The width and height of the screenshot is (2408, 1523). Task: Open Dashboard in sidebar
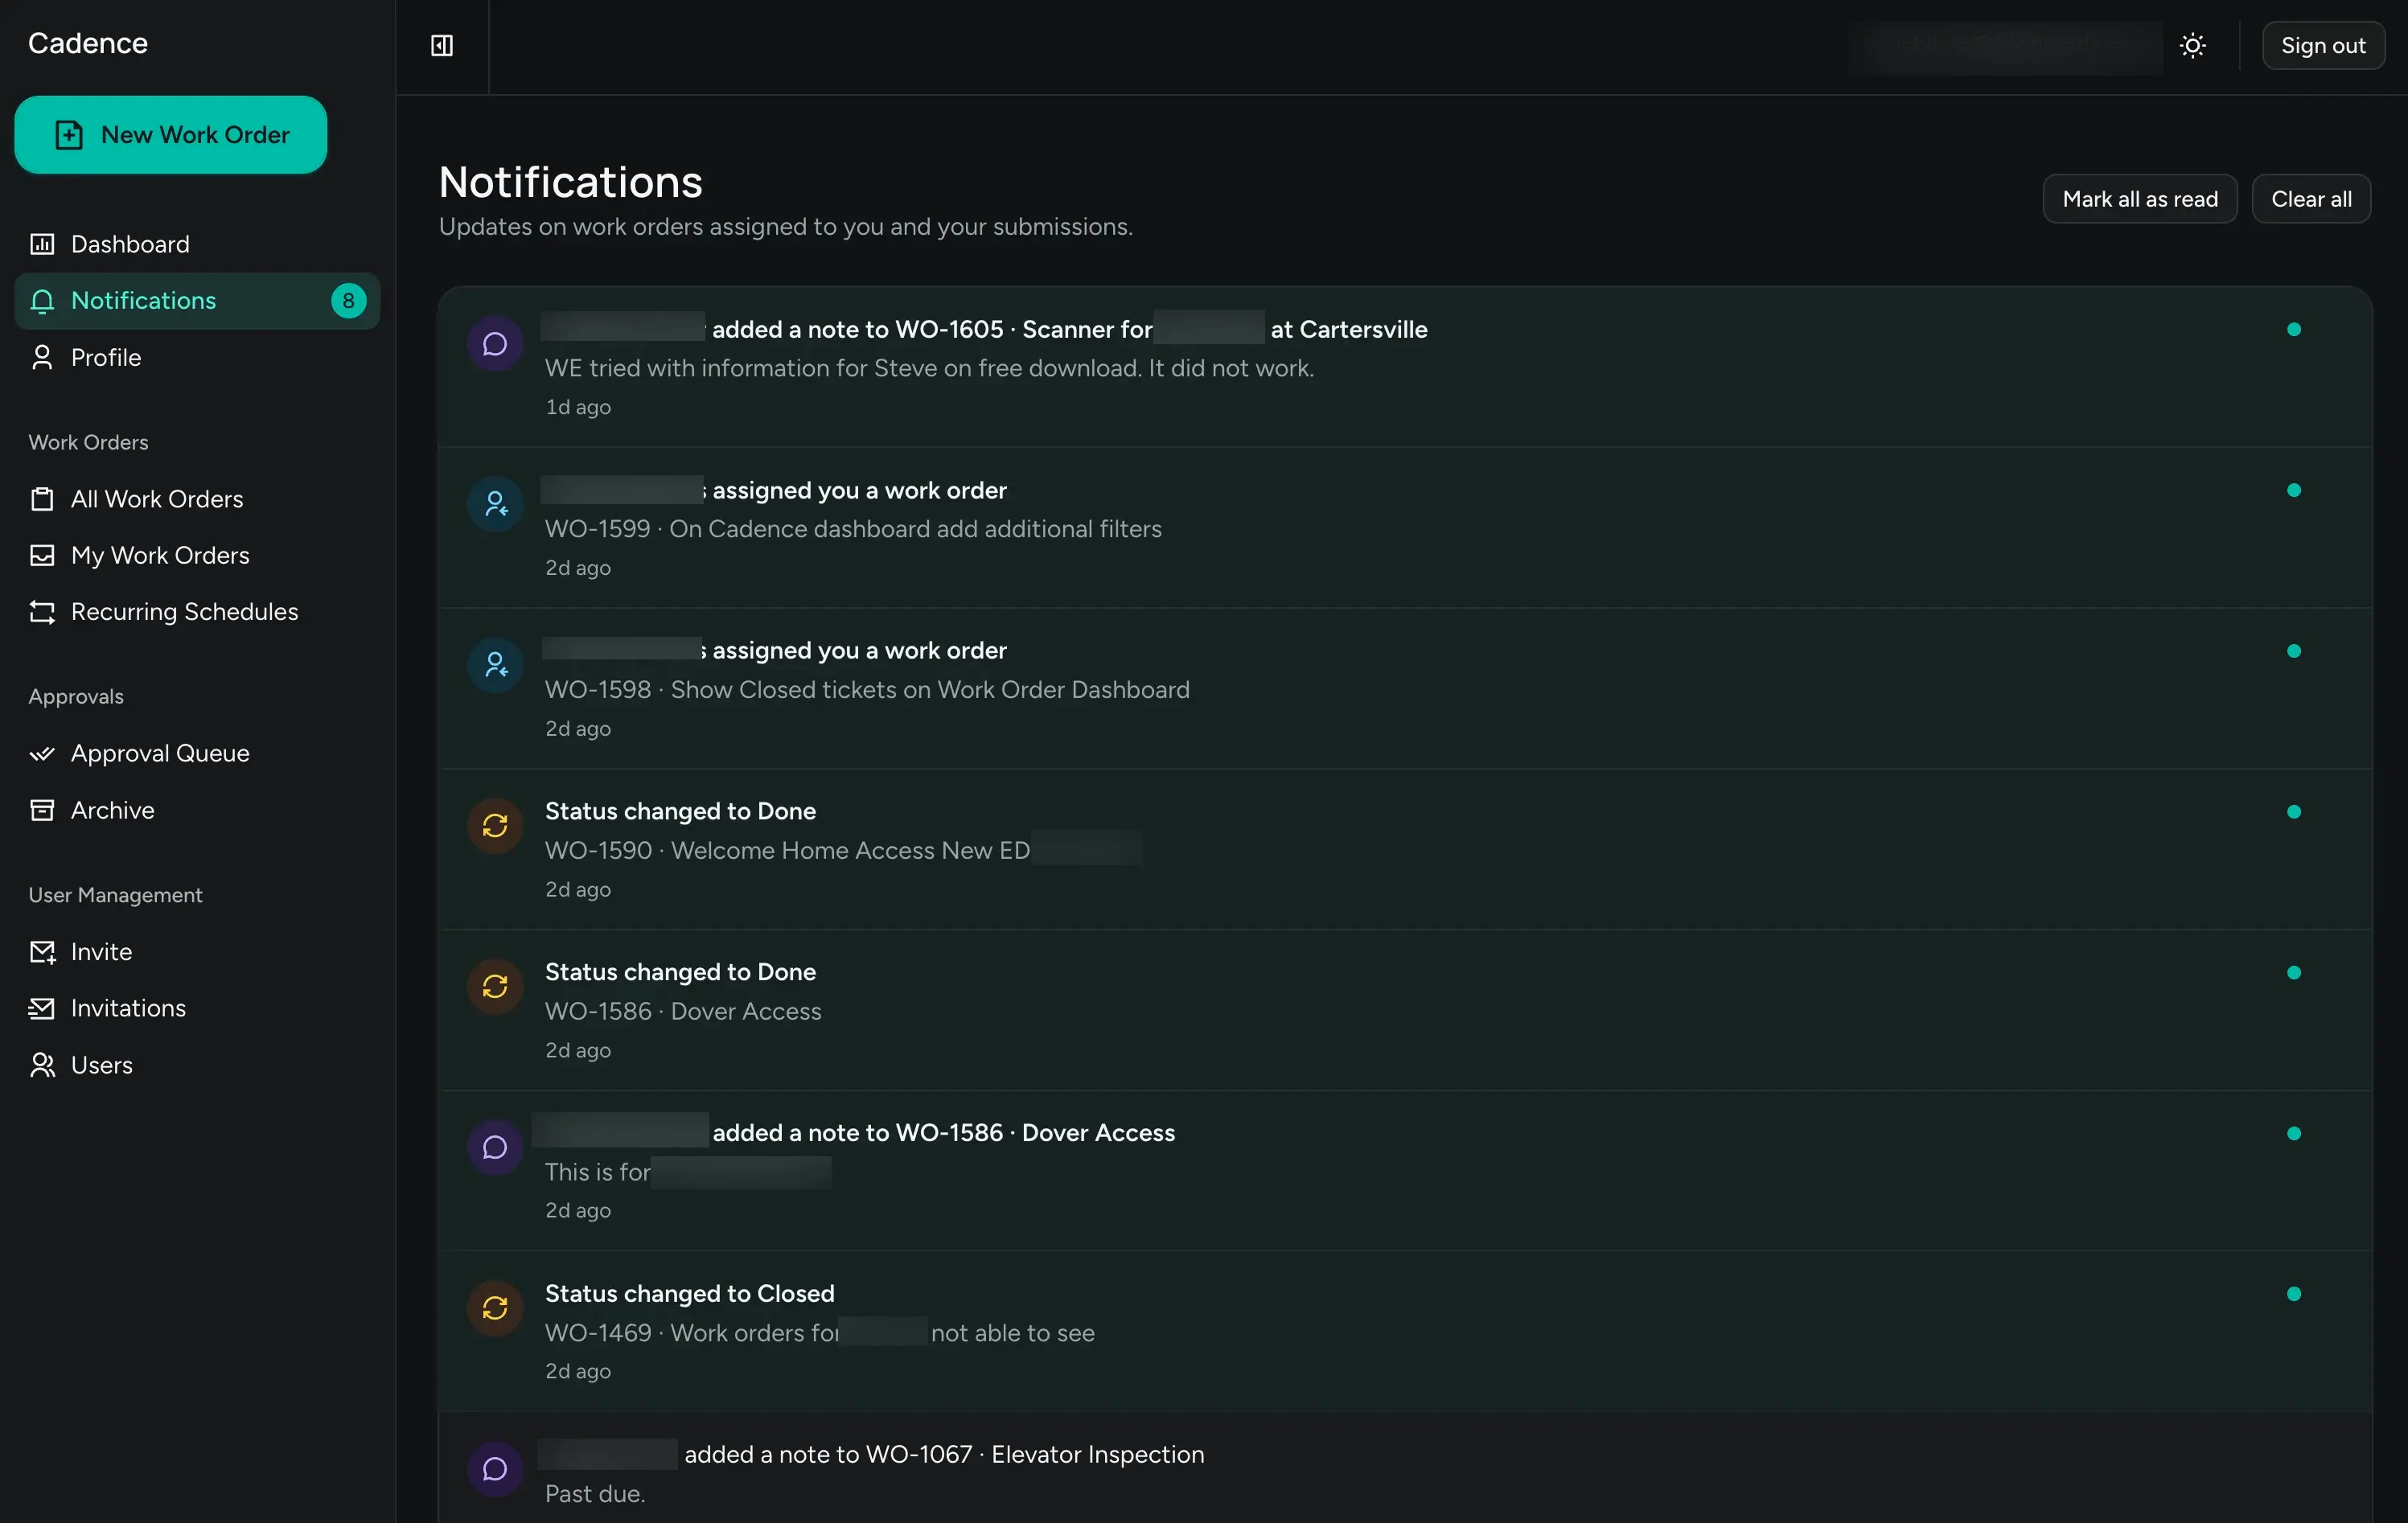coord(197,244)
